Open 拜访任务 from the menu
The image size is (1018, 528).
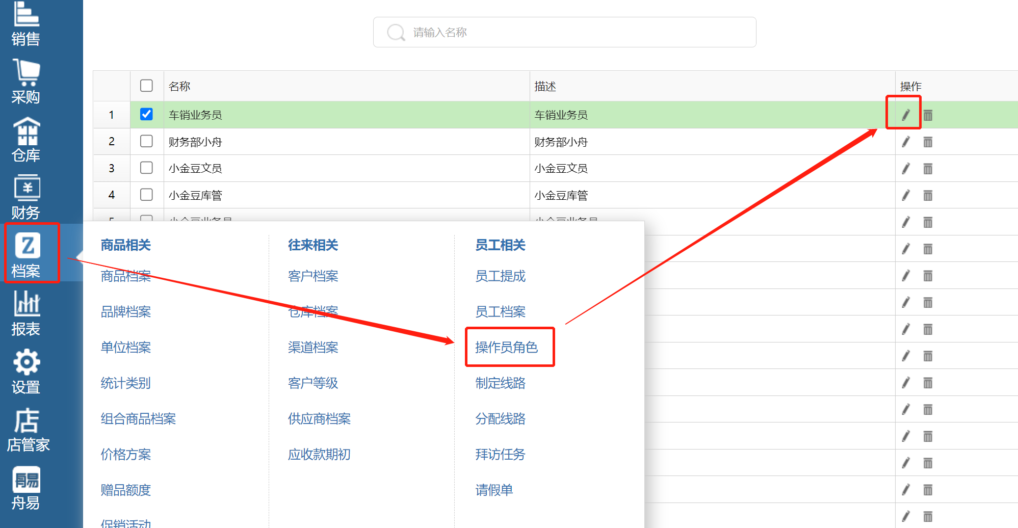click(x=501, y=454)
